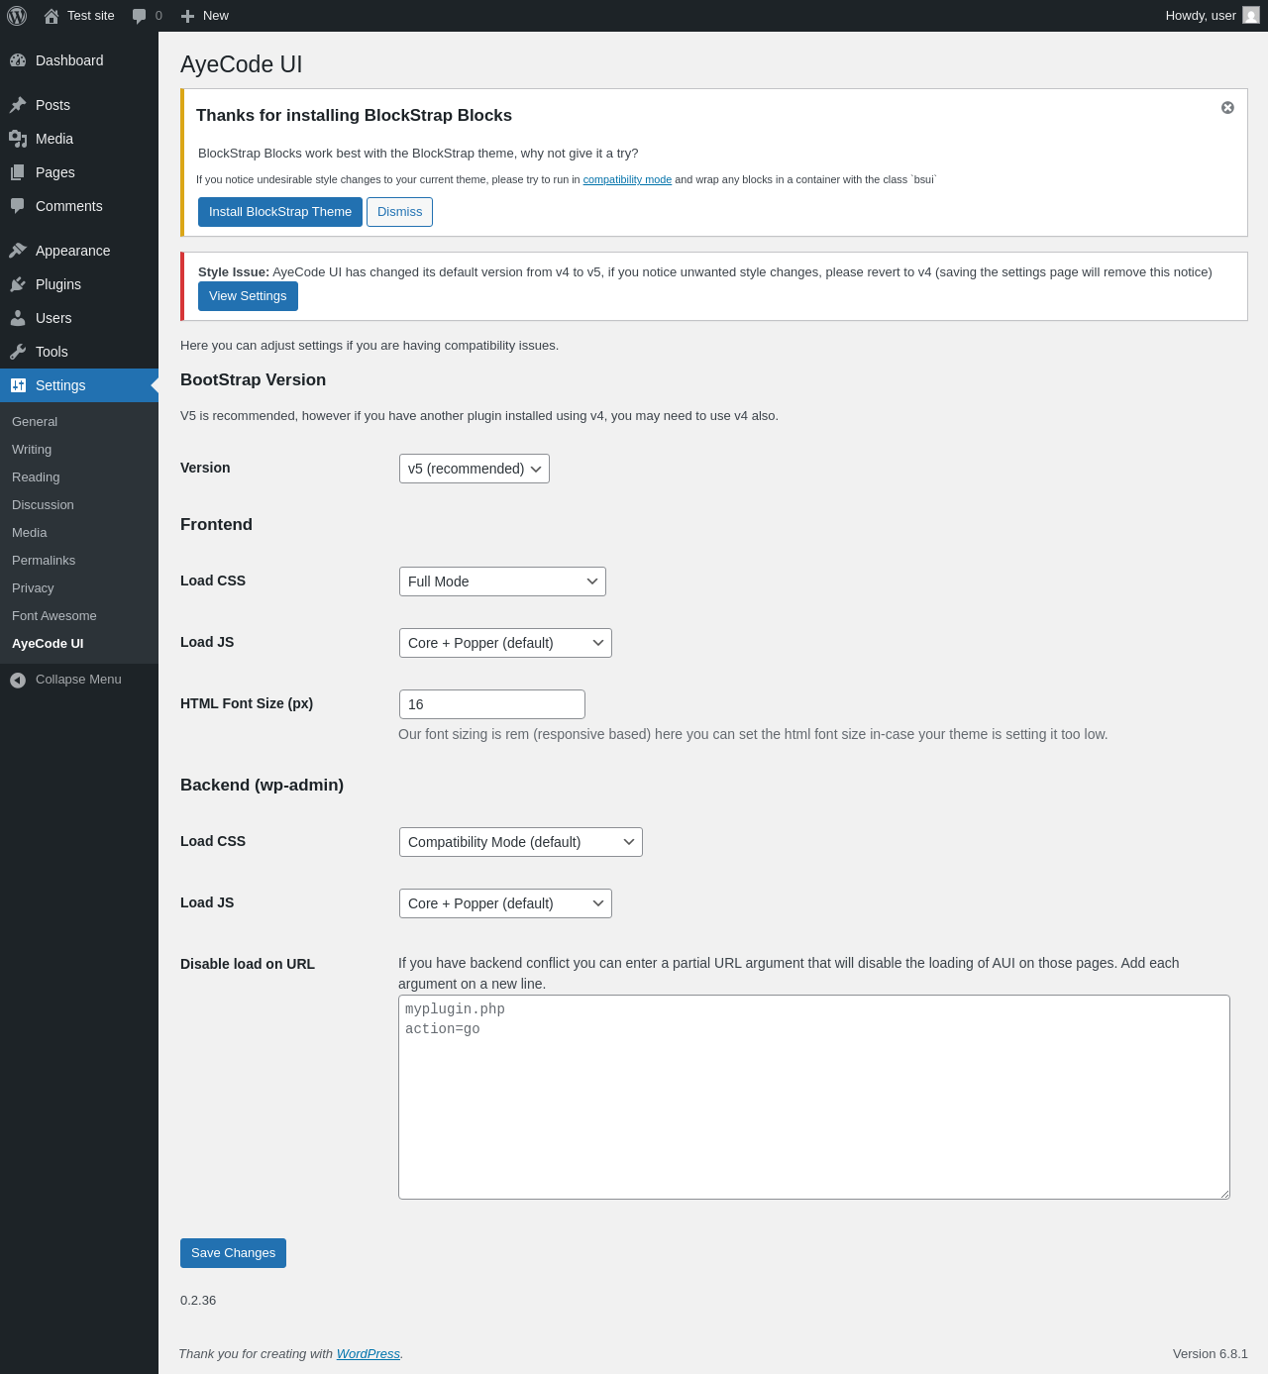The height and width of the screenshot is (1374, 1268).
Task: Click the Settings sliders icon
Action: point(18,385)
